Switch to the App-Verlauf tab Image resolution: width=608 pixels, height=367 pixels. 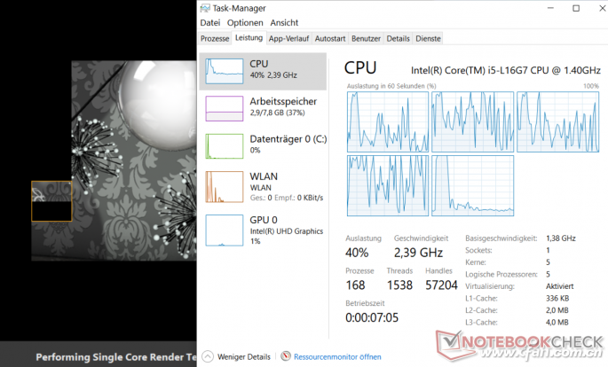[x=288, y=39]
